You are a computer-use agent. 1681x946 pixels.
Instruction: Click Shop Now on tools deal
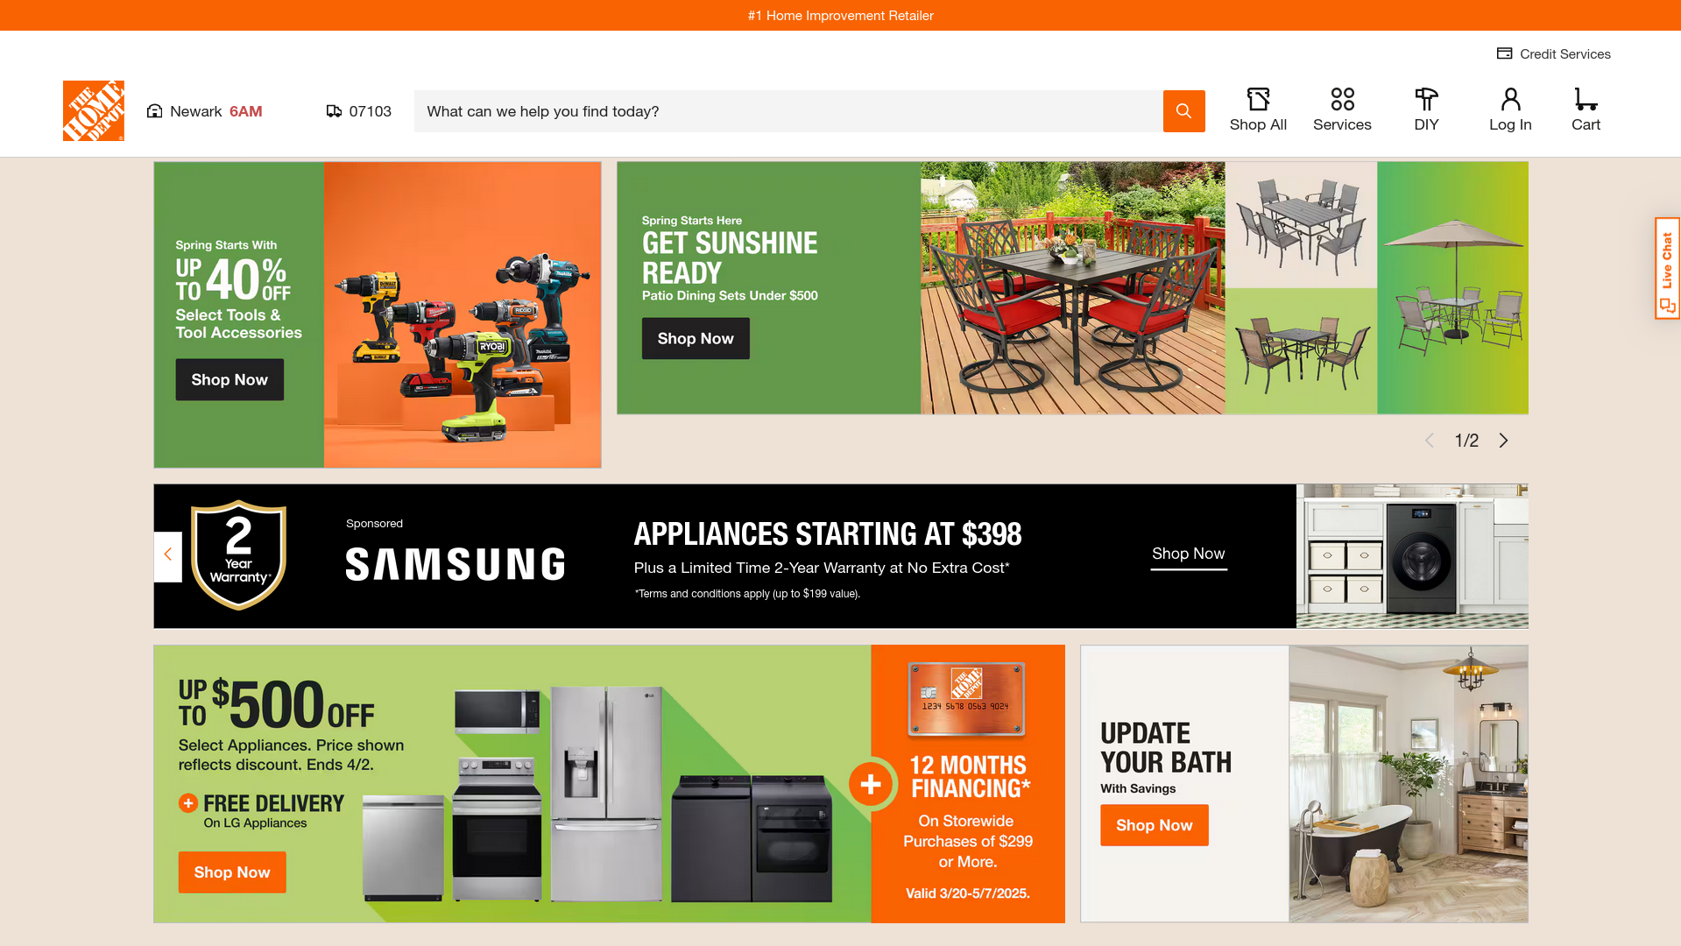[x=230, y=379]
